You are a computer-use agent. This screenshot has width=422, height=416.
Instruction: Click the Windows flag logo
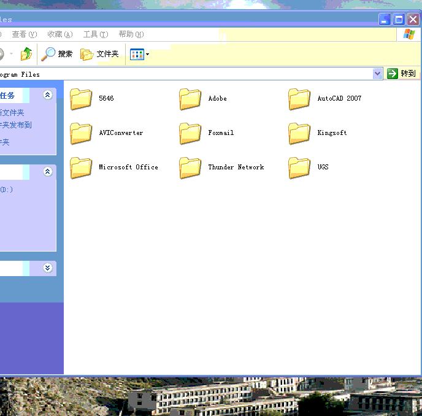(409, 34)
